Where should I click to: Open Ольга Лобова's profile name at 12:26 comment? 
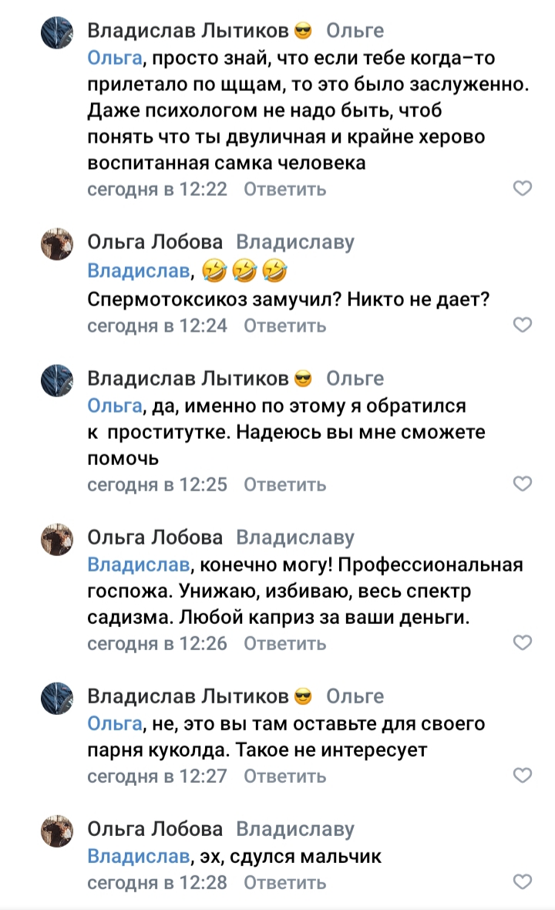tap(155, 538)
